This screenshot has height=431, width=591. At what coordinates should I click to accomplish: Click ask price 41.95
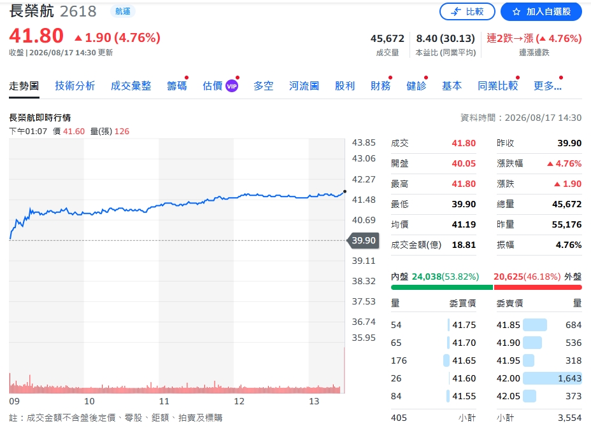pos(508,360)
